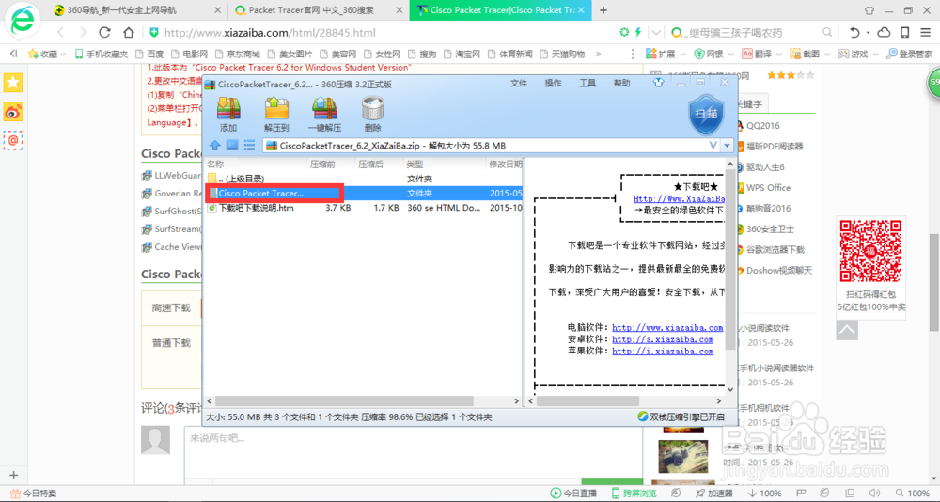Open the browser hamburger main menu
Image resolution: width=940 pixels, height=502 pixels.
(x=925, y=32)
